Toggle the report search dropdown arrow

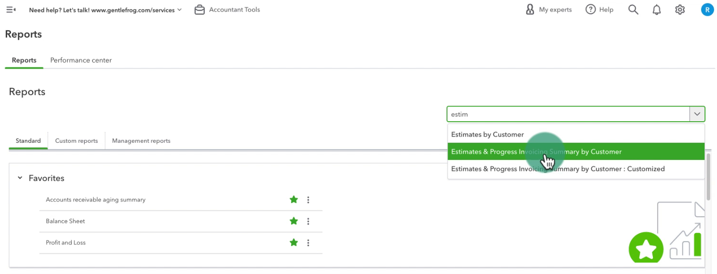click(x=697, y=114)
